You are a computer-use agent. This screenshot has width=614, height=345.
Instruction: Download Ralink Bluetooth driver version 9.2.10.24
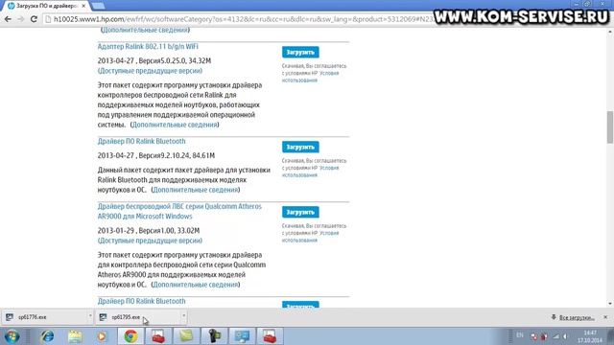(300, 147)
